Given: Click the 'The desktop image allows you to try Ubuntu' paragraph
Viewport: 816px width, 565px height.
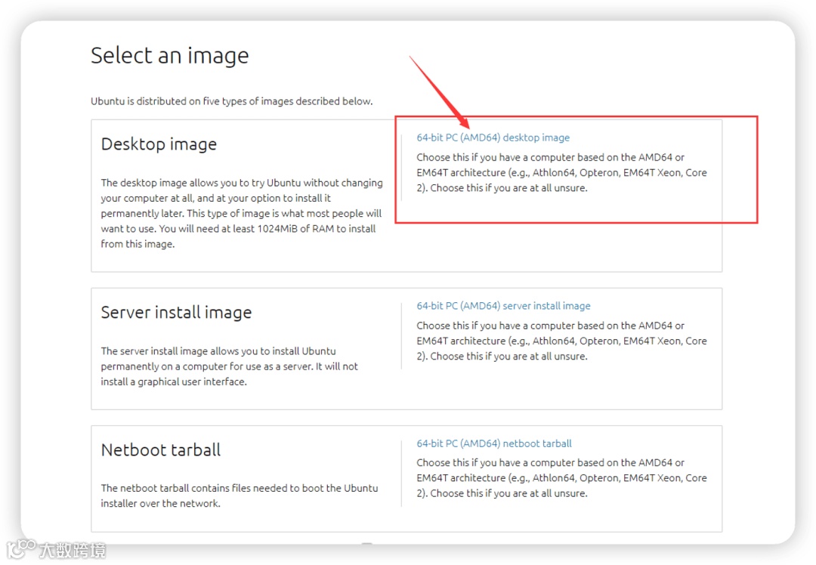Looking at the screenshot, I should pyautogui.click(x=242, y=213).
